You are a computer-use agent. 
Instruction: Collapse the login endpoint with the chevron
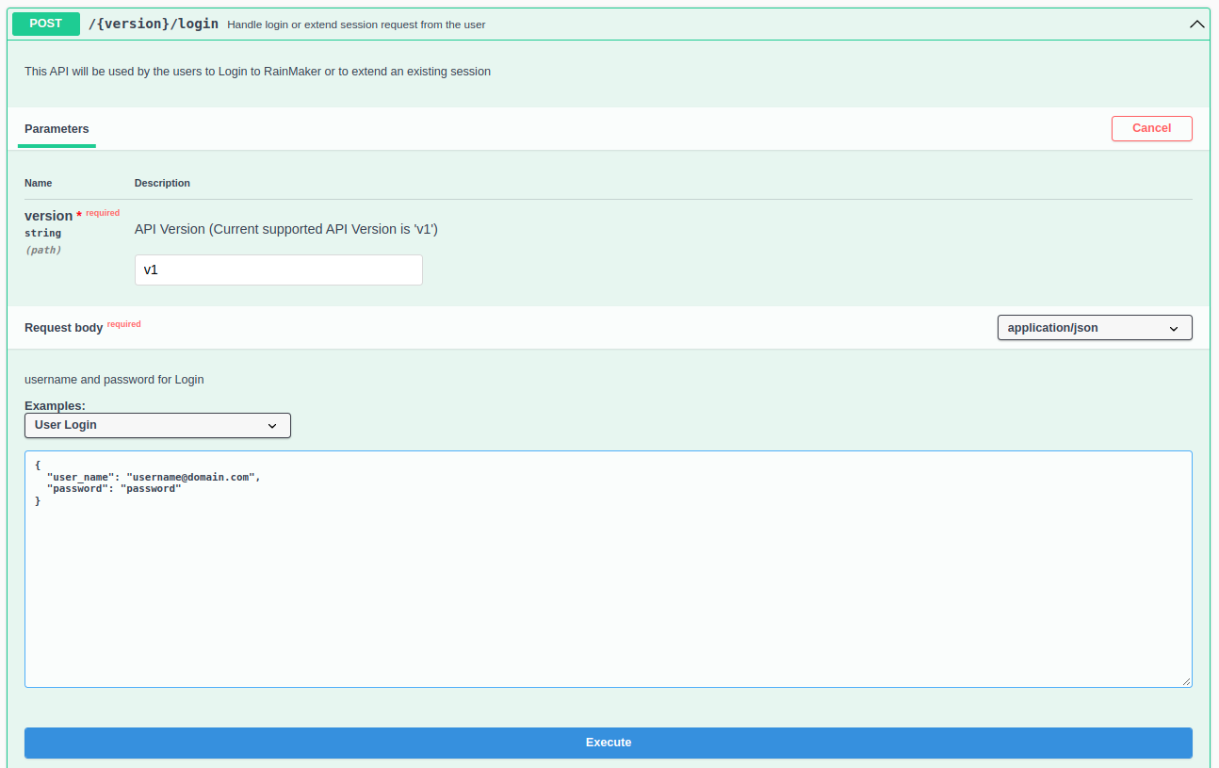1196,25
